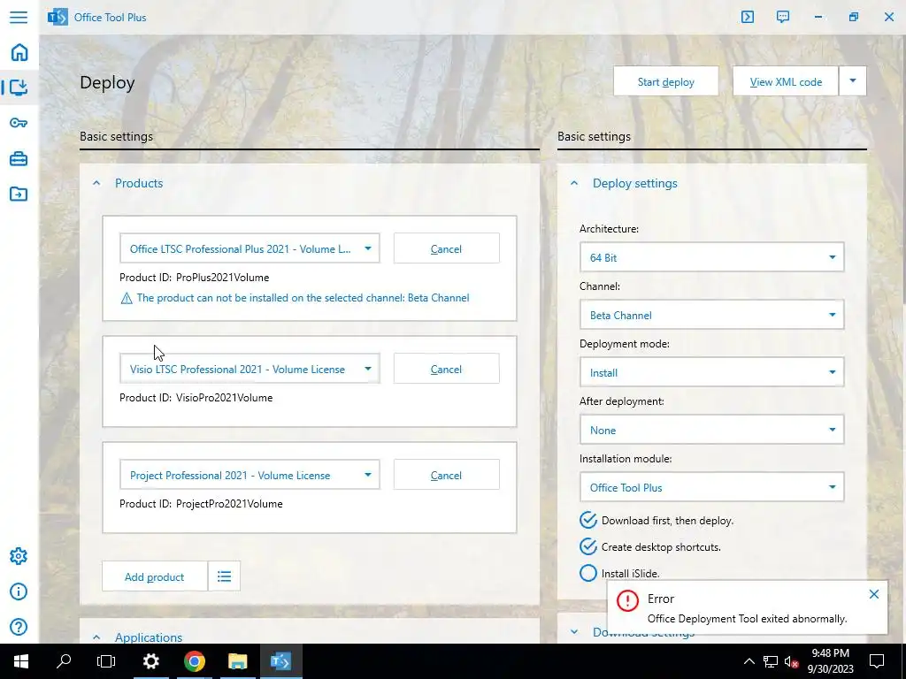Cancel the VisioPro2021Volume product
This screenshot has height=679, width=906.
(446, 369)
